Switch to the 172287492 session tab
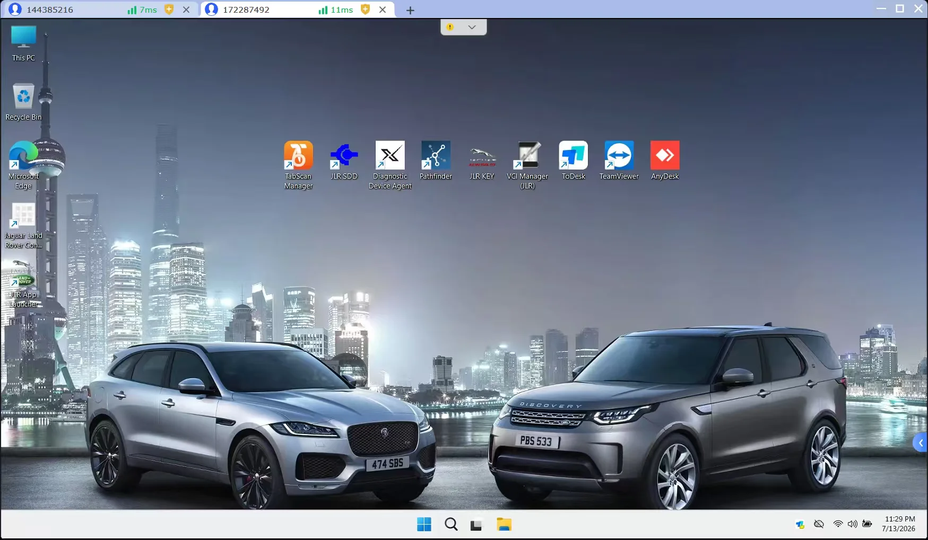Image resolution: width=928 pixels, height=540 pixels. point(297,10)
